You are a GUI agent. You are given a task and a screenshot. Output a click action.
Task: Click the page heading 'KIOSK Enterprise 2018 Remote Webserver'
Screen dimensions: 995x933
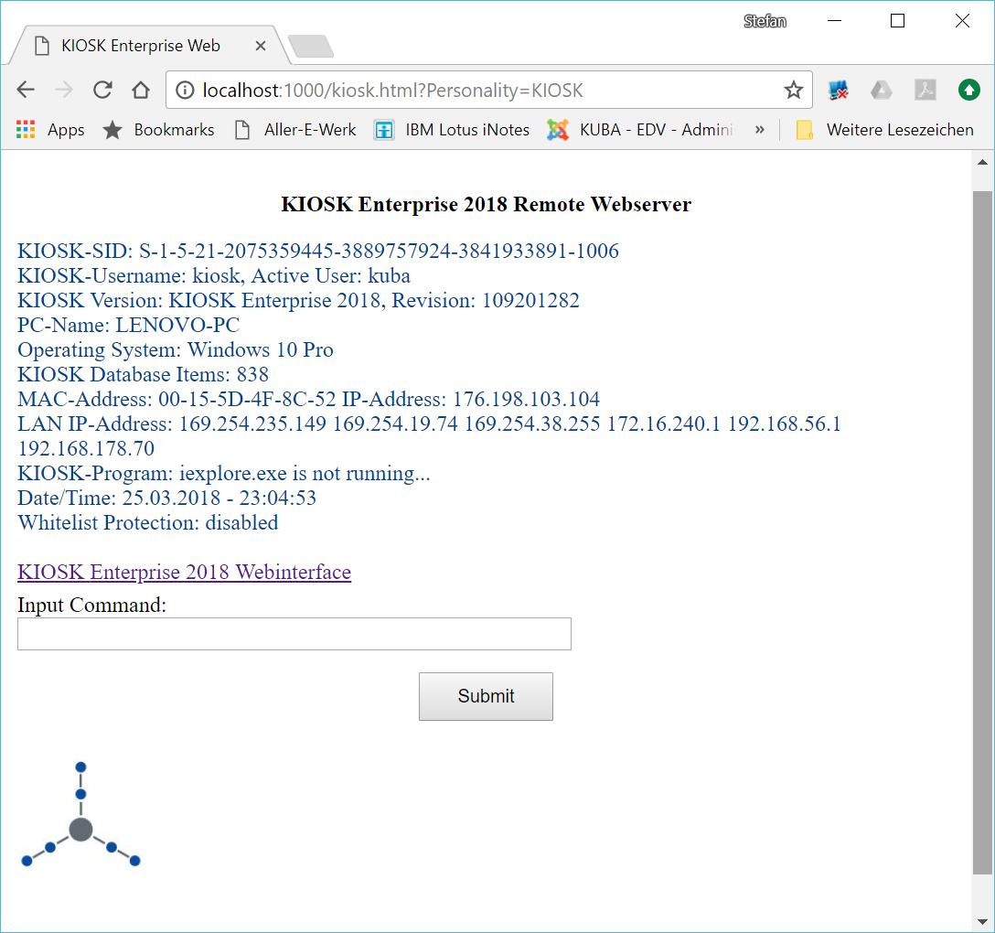(x=487, y=204)
